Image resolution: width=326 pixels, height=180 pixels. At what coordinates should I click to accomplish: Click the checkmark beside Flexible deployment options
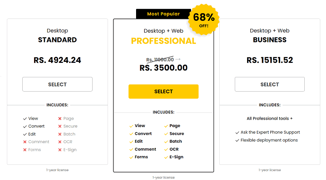[237, 140]
